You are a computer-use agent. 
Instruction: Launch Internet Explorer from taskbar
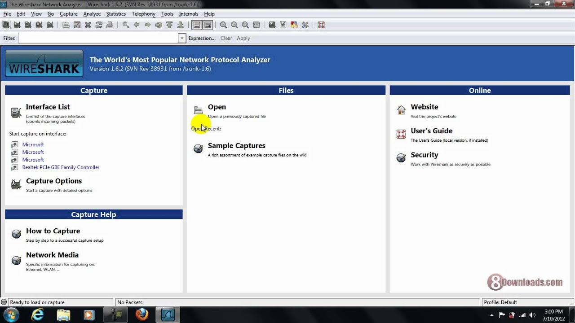tap(38, 315)
